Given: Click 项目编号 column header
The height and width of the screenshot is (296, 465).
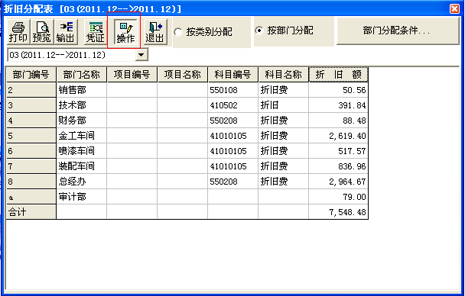Looking at the screenshot, I should pyautogui.click(x=132, y=75).
